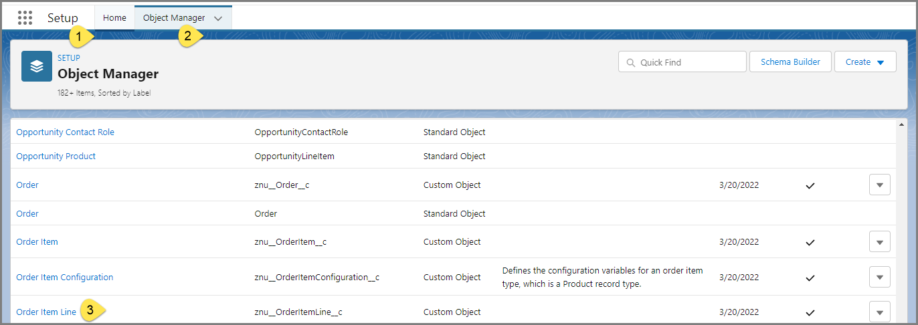Open the Object Manager tab chevron
Screen dimensions: 918x325
click(x=218, y=19)
